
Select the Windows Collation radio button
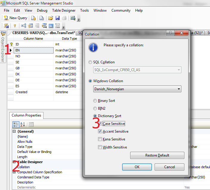(x=90, y=81)
